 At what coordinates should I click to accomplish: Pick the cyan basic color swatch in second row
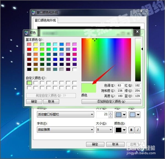[x=55, y=49]
